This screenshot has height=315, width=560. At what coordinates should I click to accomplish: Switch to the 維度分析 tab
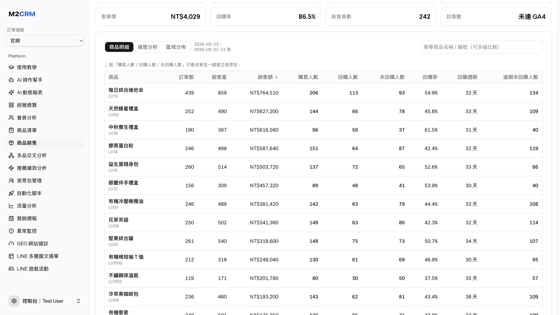147,47
